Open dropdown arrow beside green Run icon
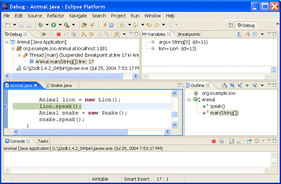The height and width of the screenshot is (184, 281). click(60, 25)
